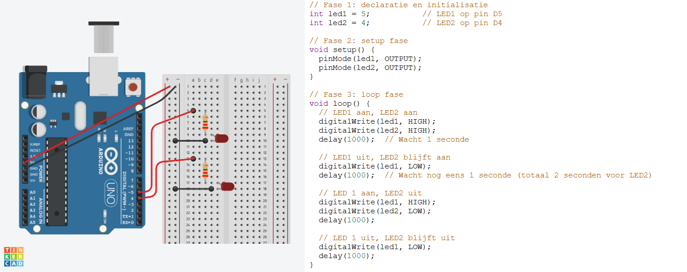Click the comment '// LED1 aan, LED2 aan'
The height and width of the screenshot is (272, 687).
(x=368, y=112)
